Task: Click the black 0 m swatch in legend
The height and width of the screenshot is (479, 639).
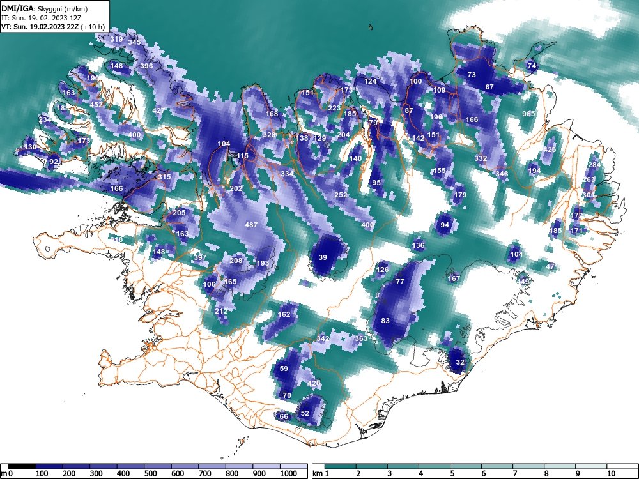Action: (22, 466)
